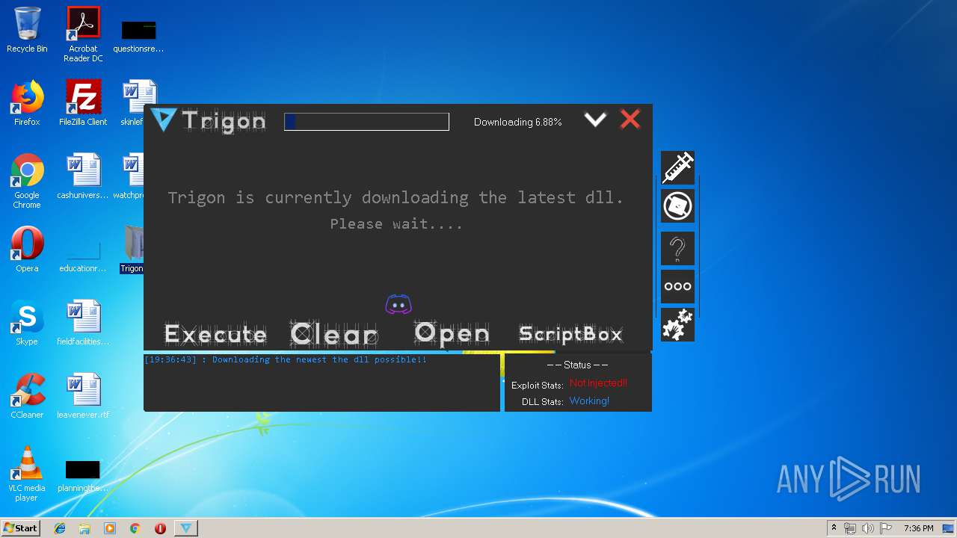Image resolution: width=957 pixels, height=538 pixels.
Task: Open Internet Explorer from the taskbar
Action: [60, 528]
